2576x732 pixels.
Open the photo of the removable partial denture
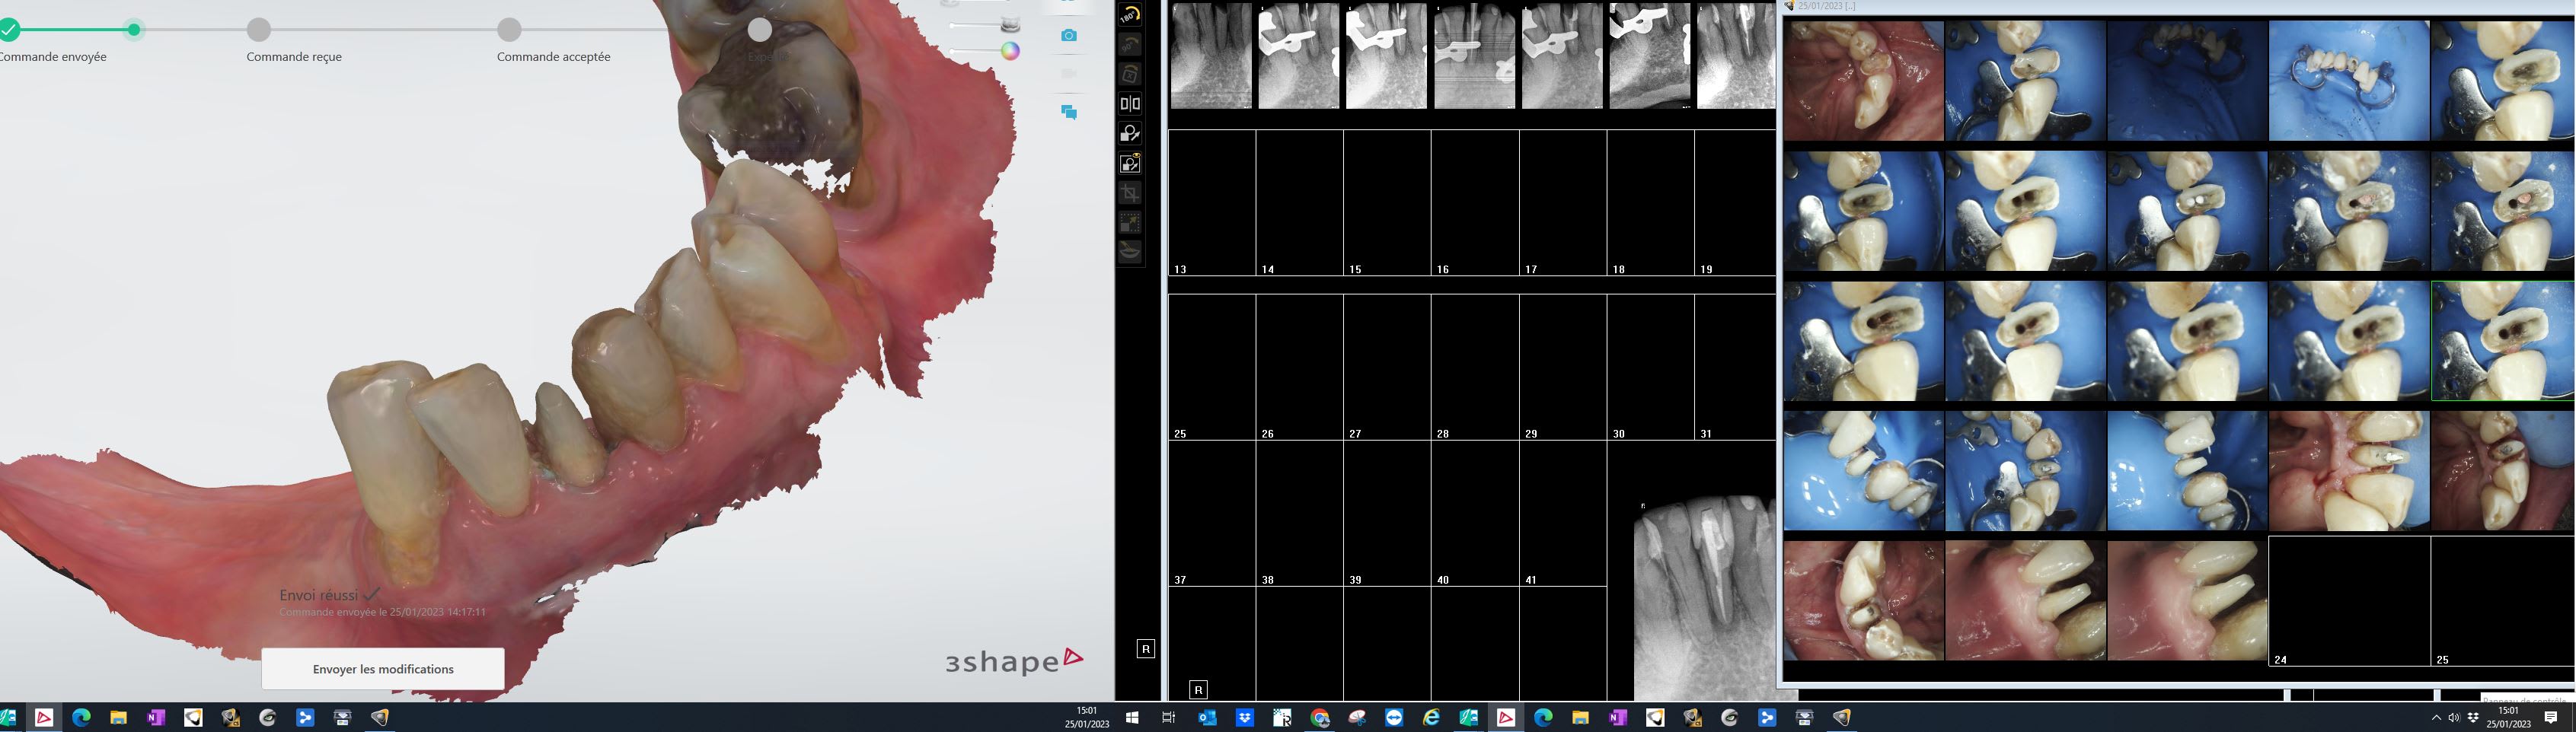click(x=2349, y=81)
